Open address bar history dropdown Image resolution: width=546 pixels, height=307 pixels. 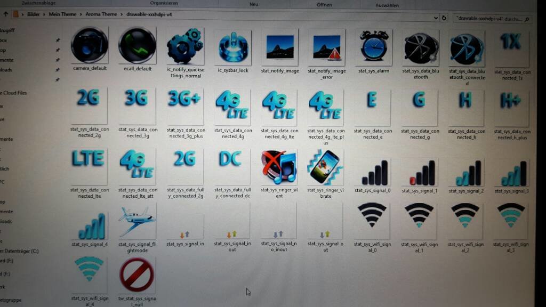436,18
